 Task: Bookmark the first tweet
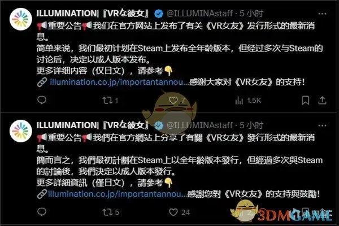click(x=305, y=101)
